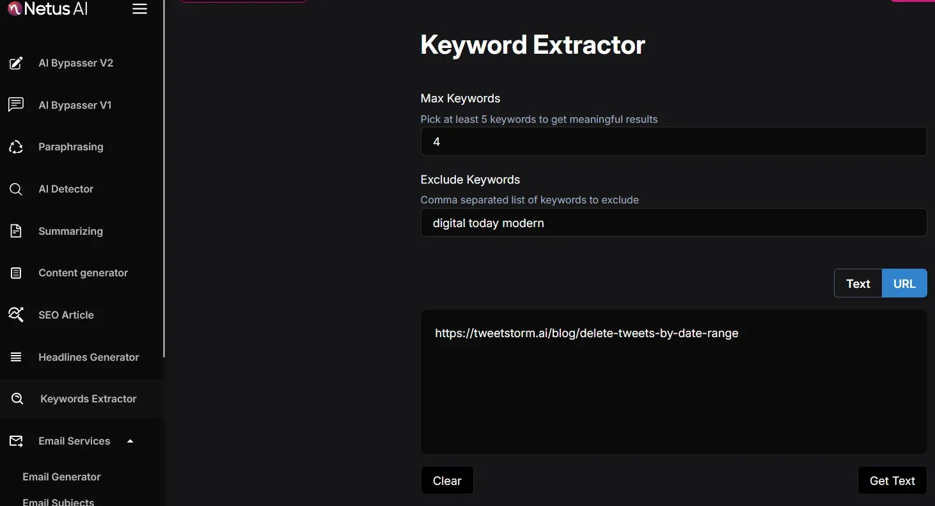Click the Get Text button
This screenshot has width=935, height=506.
pyautogui.click(x=892, y=480)
